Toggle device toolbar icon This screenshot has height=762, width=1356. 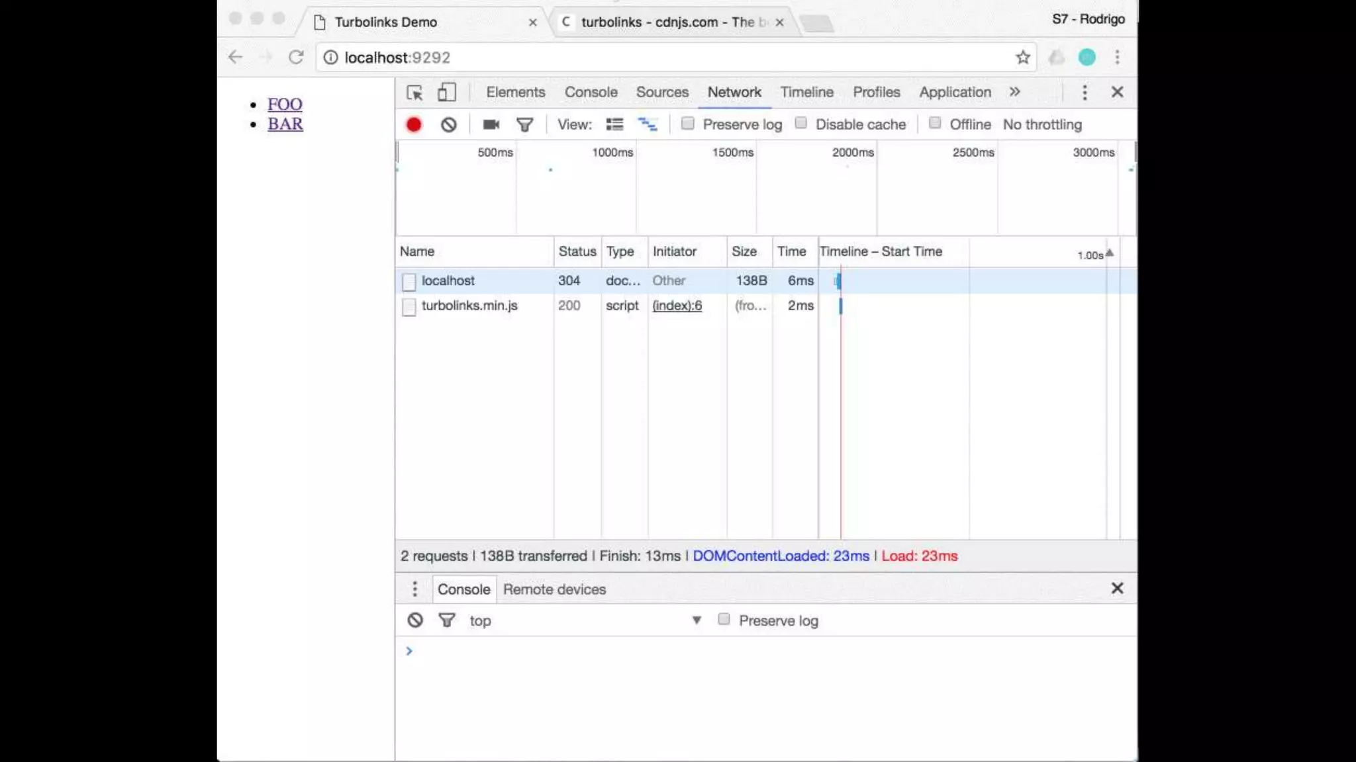point(447,93)
